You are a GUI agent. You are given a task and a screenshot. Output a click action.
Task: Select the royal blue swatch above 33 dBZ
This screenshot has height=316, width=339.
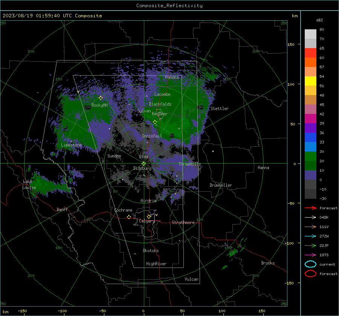pyautogui.click(x=310, y=138)
